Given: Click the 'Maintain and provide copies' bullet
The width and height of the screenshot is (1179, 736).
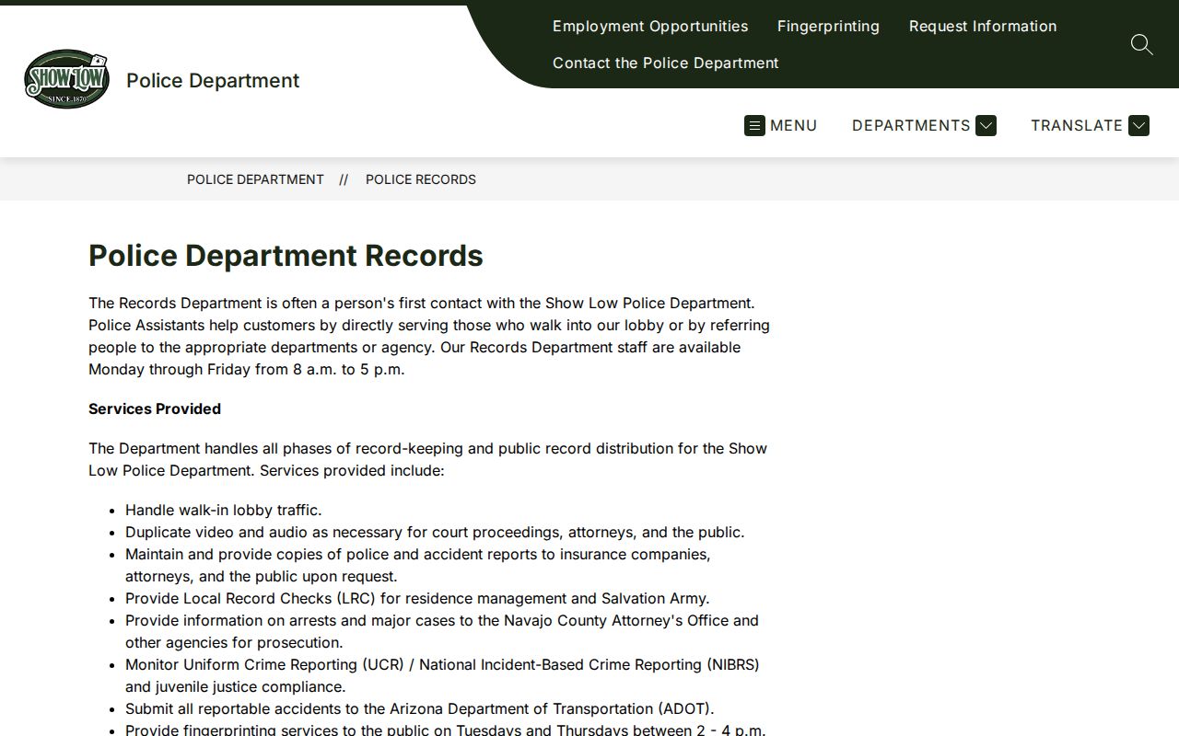Looking at the screenshot, I should [x=418, y=565].
